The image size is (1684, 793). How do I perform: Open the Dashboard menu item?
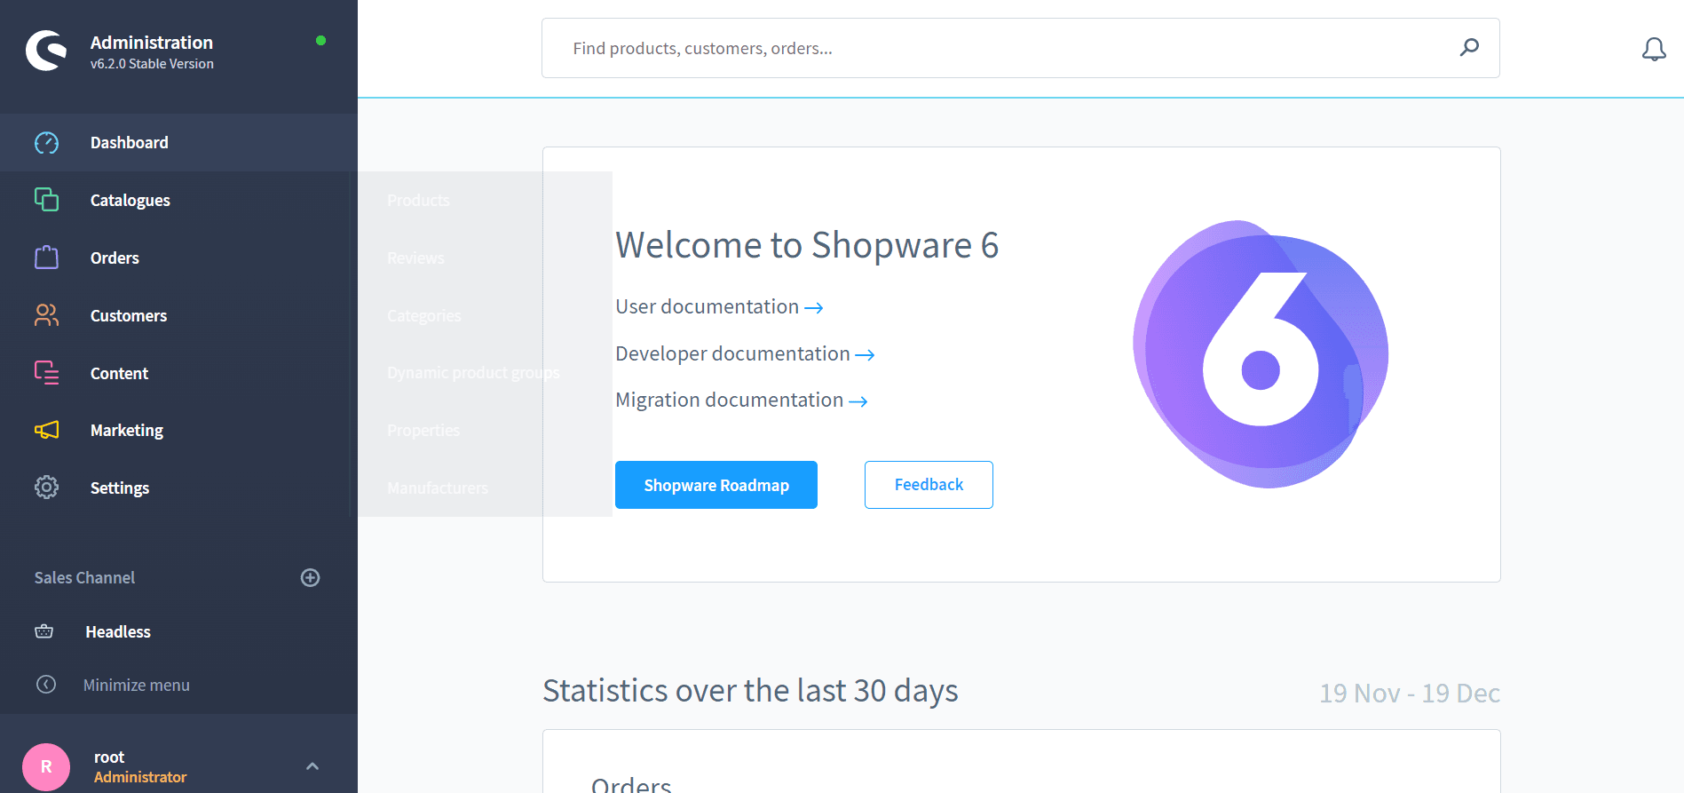178,142
